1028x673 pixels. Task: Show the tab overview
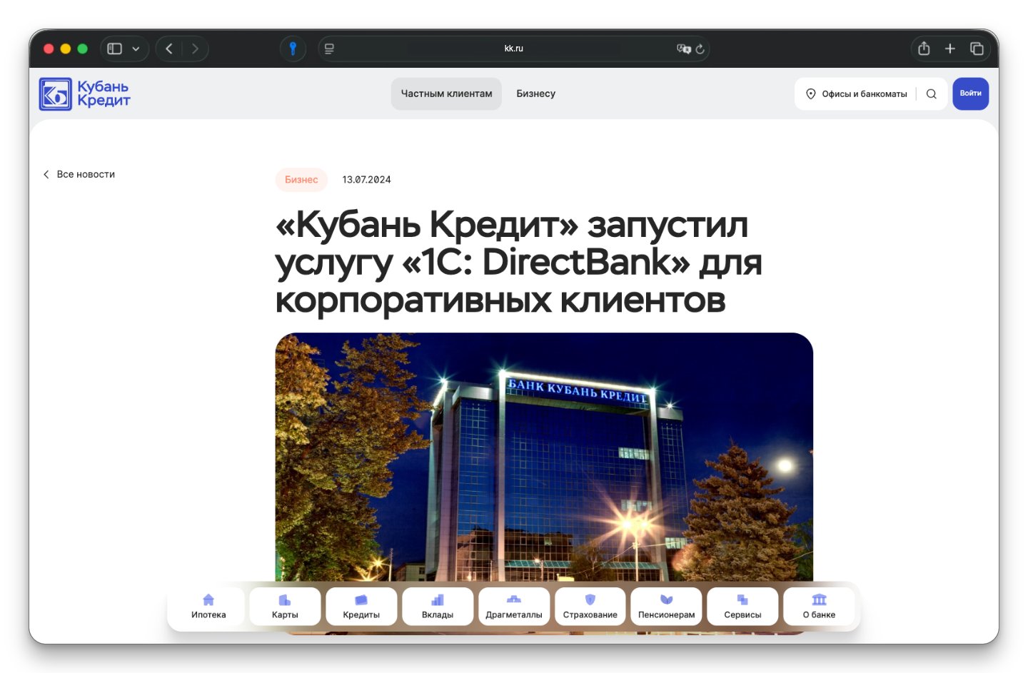(977, 49)
